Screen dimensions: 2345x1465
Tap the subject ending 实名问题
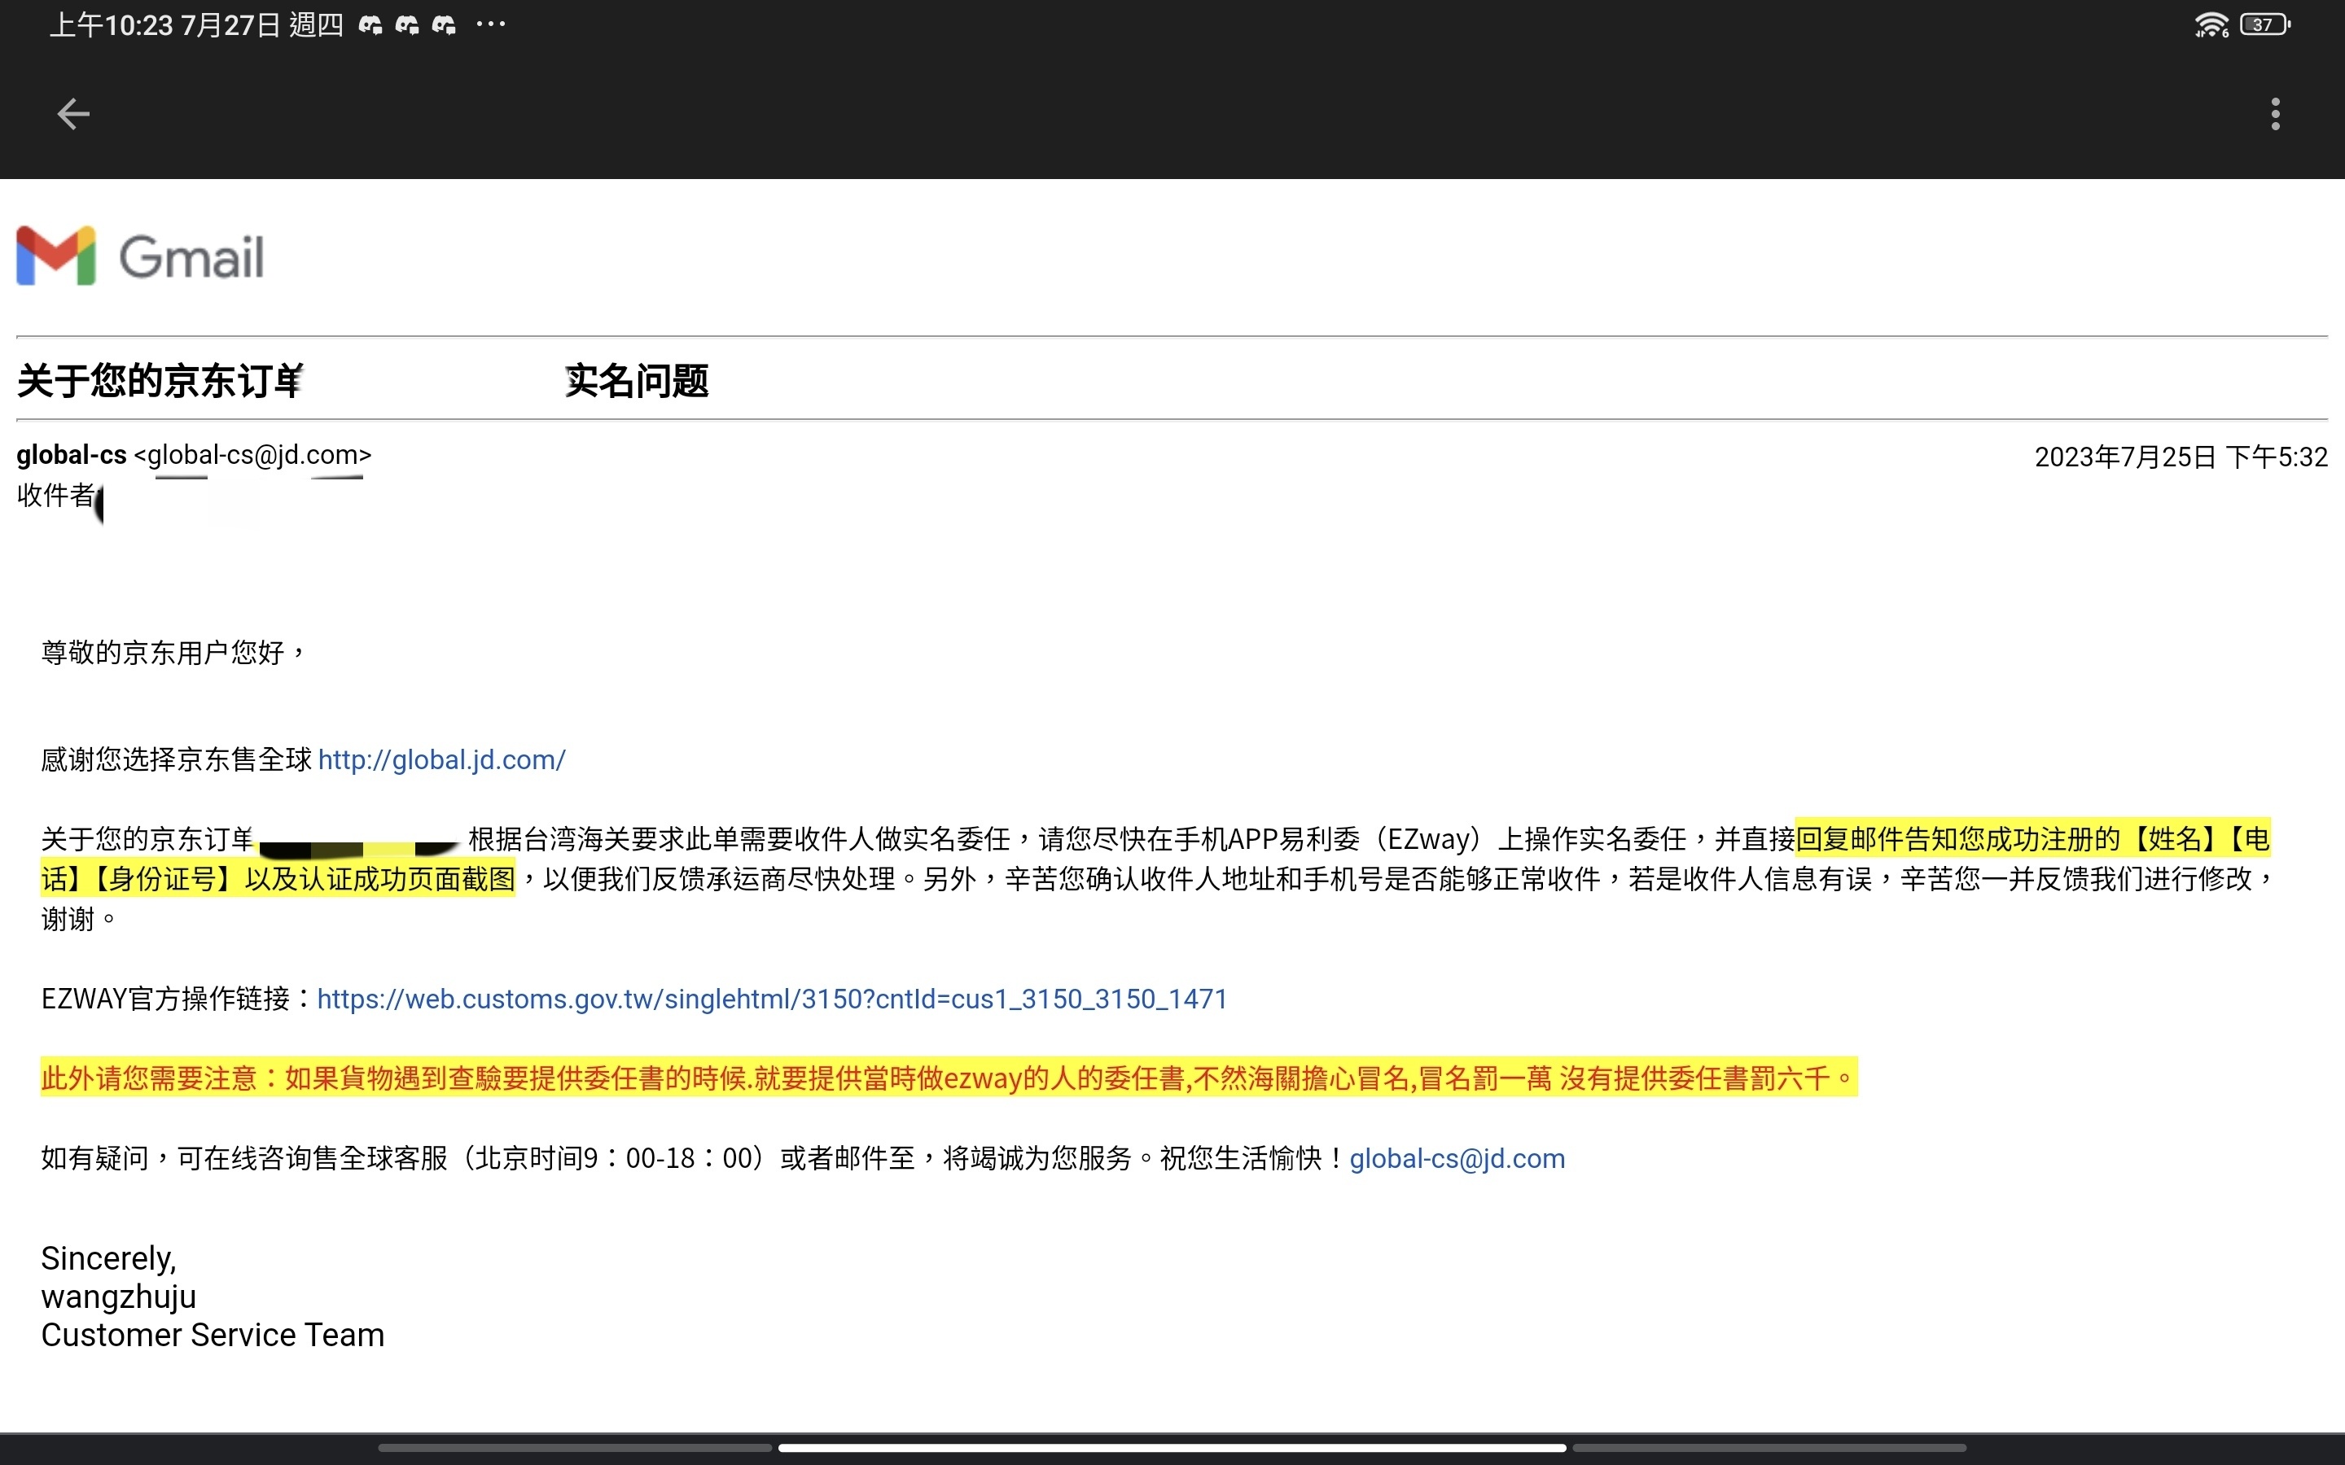coord(637,381)
